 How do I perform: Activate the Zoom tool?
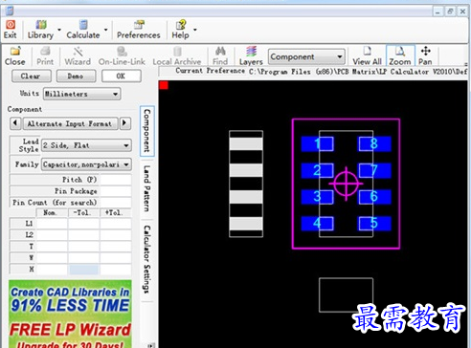click(400, 51)
